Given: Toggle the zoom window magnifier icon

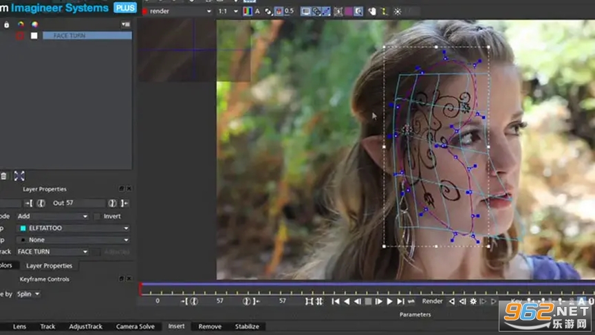Looking at the screenshot, I should (358, 12).
